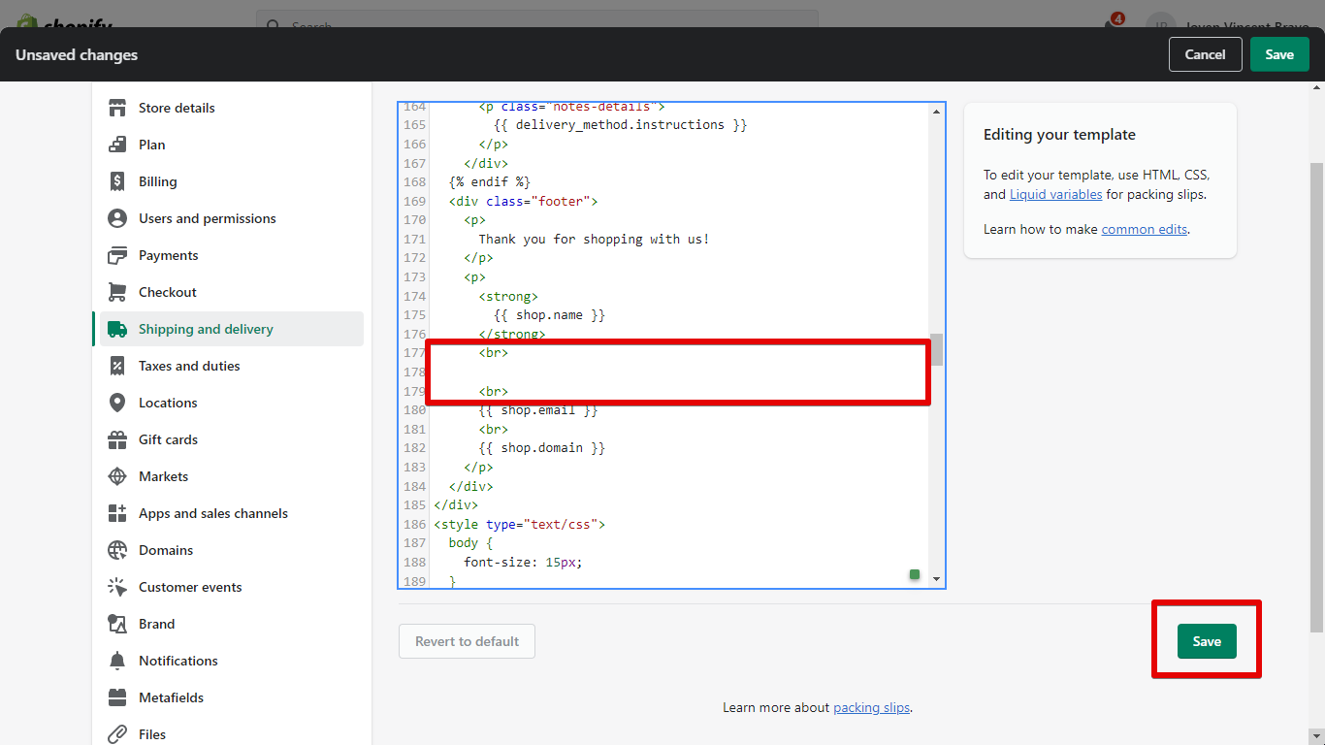
Task: Click the Taxes and duties percent icon
Action: coord(117,366)
